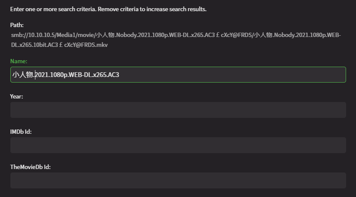Image resolution: width=356 pixels, height=197 pixels.
Task: Click the TheMovieDb Id label
Action: [30, 167]
